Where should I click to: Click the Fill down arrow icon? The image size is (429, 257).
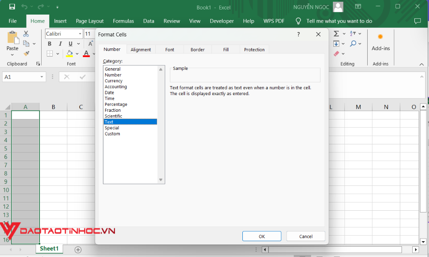tap(336, 44)
